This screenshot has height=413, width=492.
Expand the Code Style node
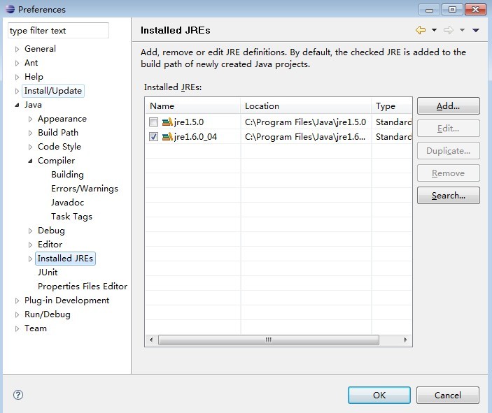point(30,147)
